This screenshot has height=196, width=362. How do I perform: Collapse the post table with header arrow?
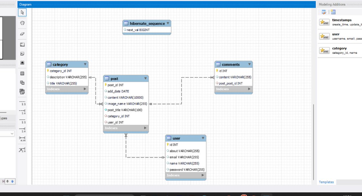tap(145, 78)
